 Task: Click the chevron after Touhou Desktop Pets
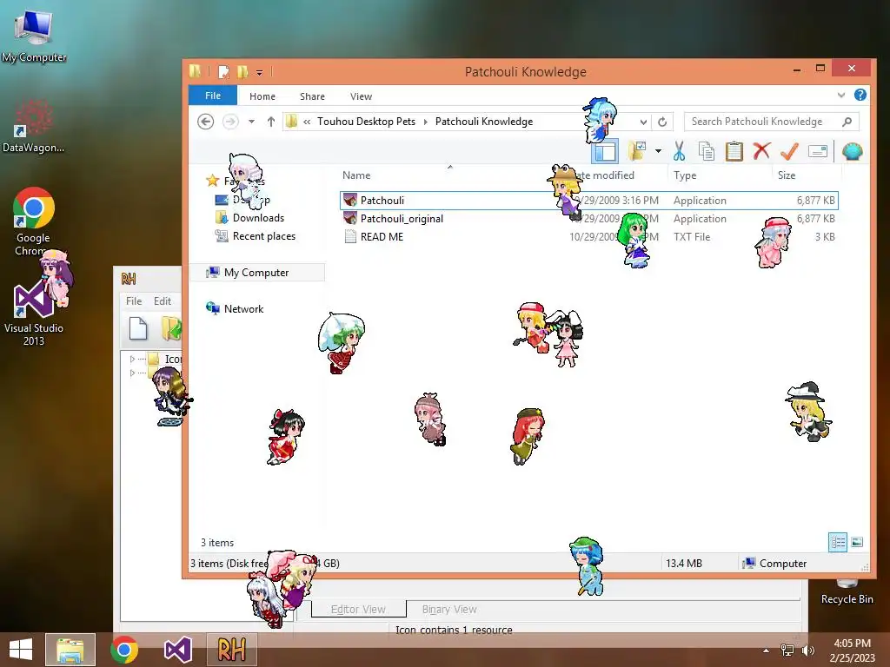click(425, 122)
